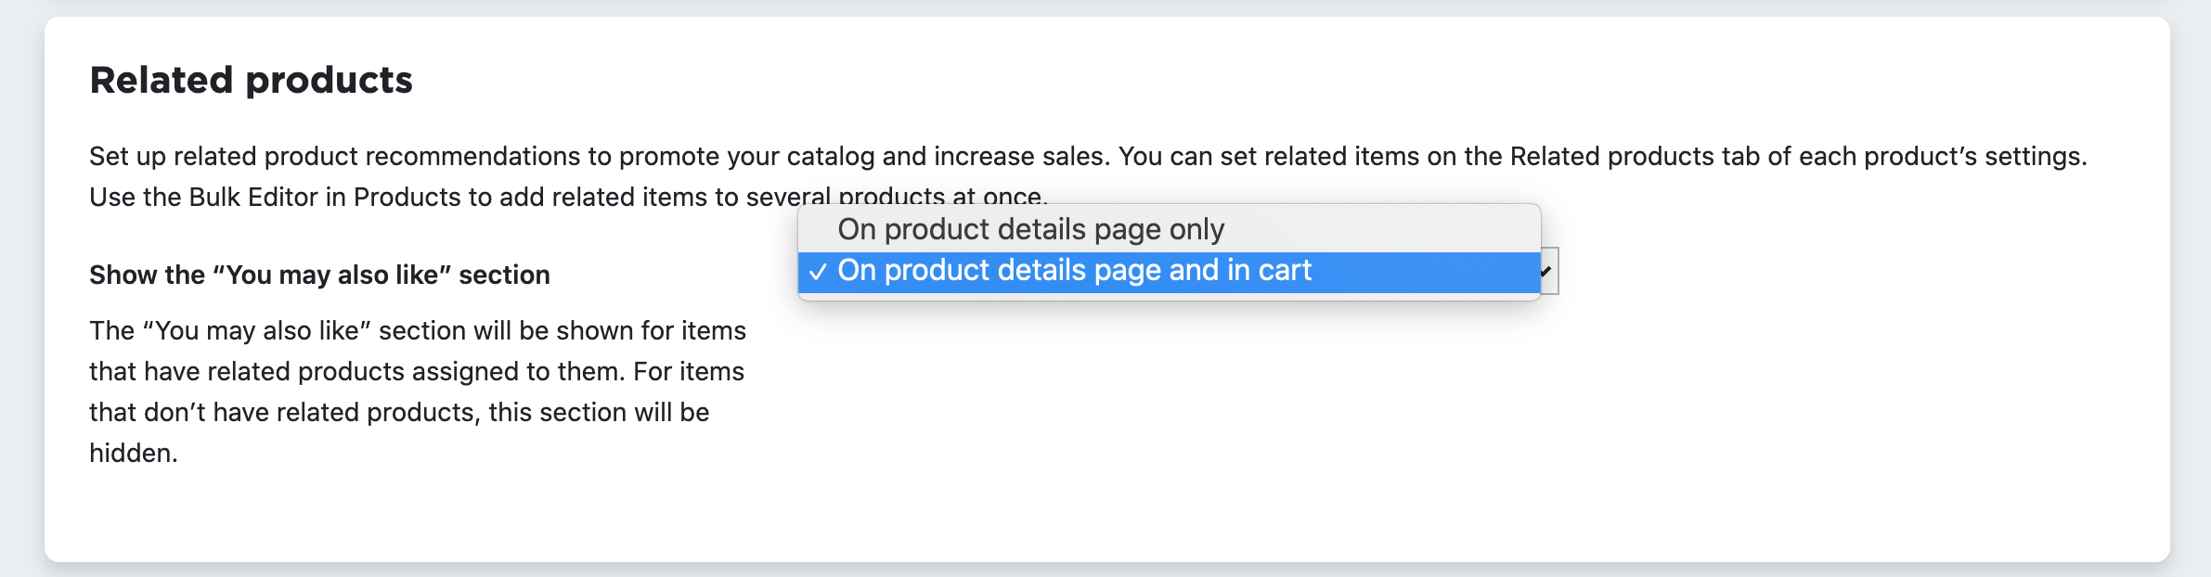
Task: Select "On product details page only" option
Action: point(1030,228)
